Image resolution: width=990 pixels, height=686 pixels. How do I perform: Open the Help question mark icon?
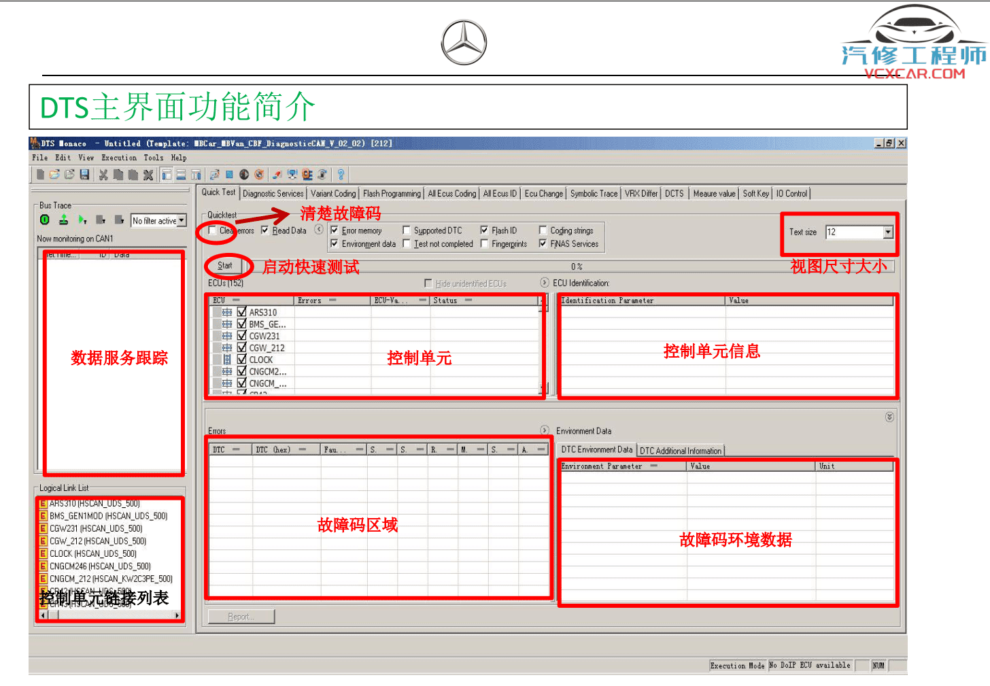340,175
